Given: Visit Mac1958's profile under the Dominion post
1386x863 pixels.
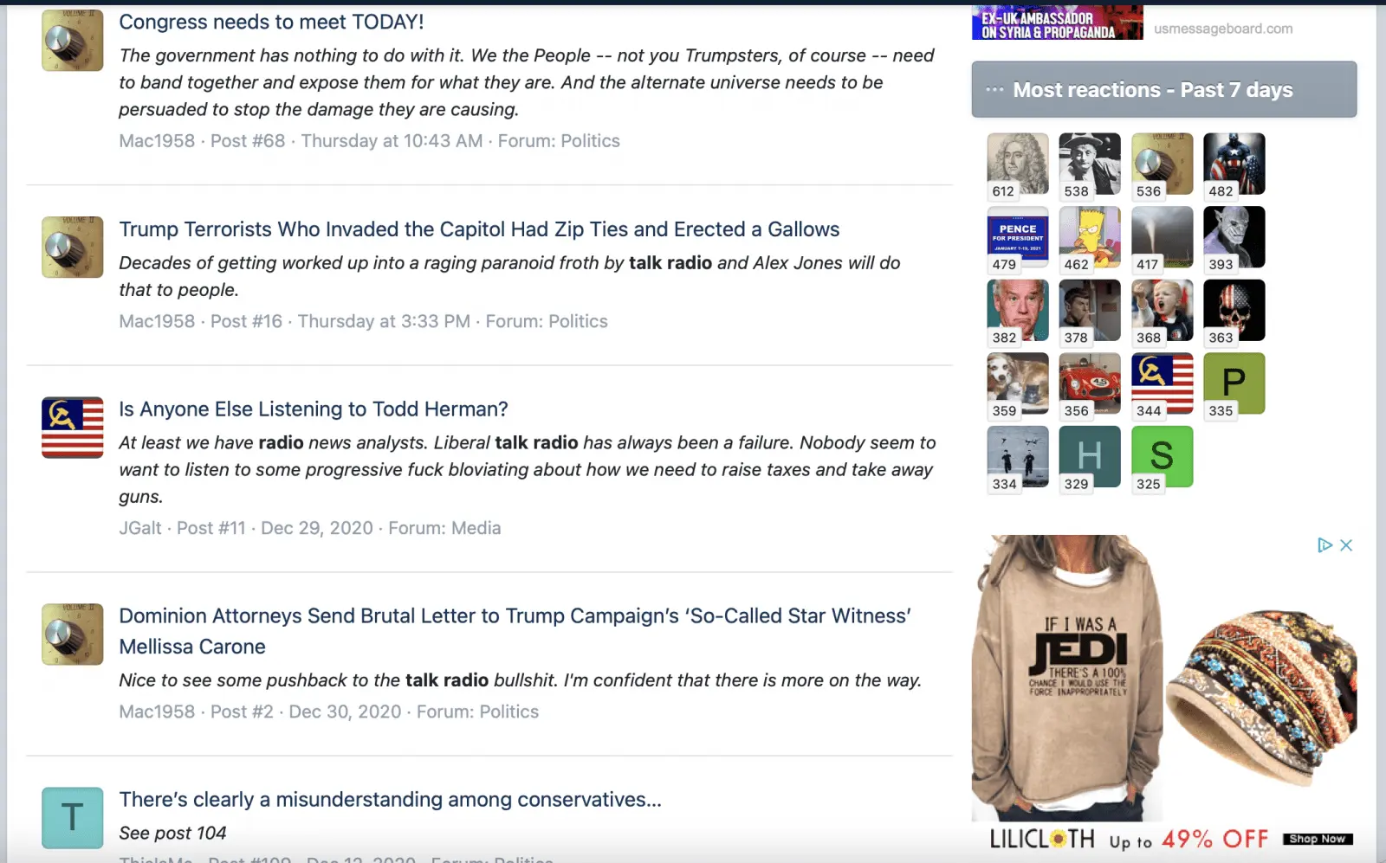Looking at the screenshot, I should click(x=156, y=711).
